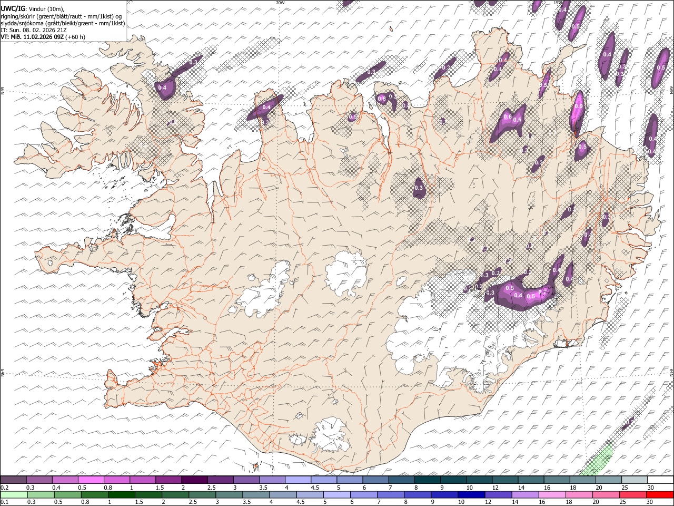This screenshot has width=674, height=506.
Task: Pick the bright pink 0.5 swatch in snow legend
Action: [91, 480]
